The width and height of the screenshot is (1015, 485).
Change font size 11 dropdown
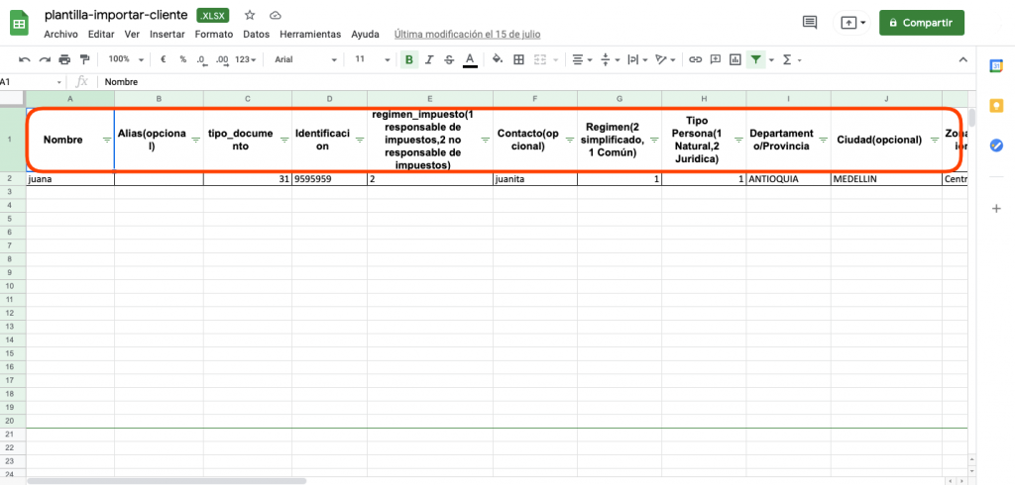(x=372, y=59)
